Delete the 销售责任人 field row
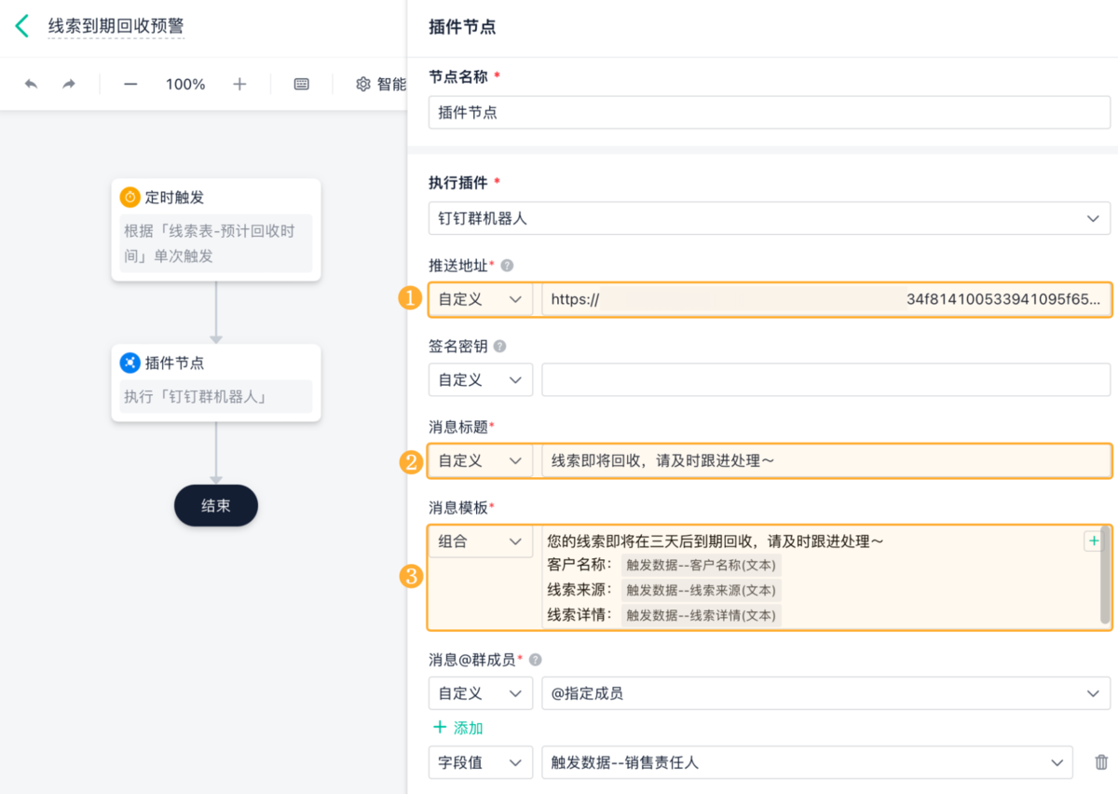The width and height of the screenshot is (1118, 794). coord(1101,762)
